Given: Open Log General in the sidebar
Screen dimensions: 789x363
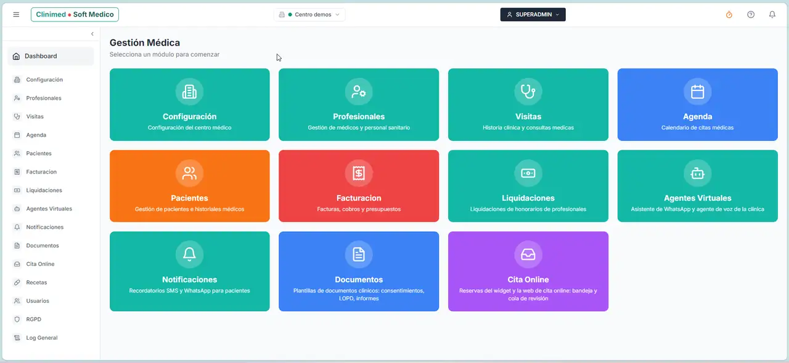Looking at the screenshot, I should tap(51, 338).
